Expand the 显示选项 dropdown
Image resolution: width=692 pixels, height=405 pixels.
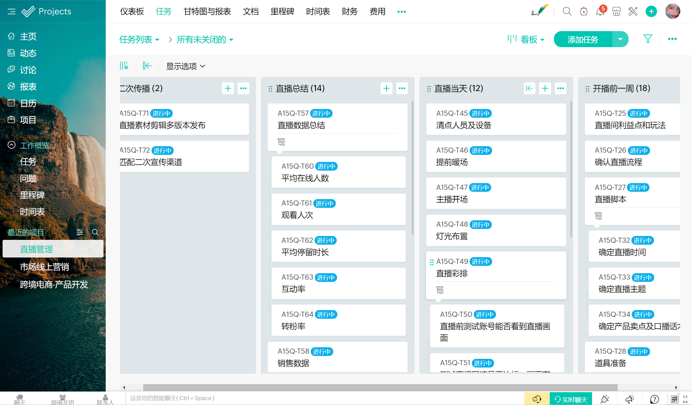pyautogui.click(x=185, y=66)
